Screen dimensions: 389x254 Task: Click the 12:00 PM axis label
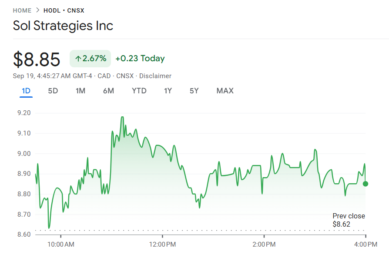(x=163, y=244)
